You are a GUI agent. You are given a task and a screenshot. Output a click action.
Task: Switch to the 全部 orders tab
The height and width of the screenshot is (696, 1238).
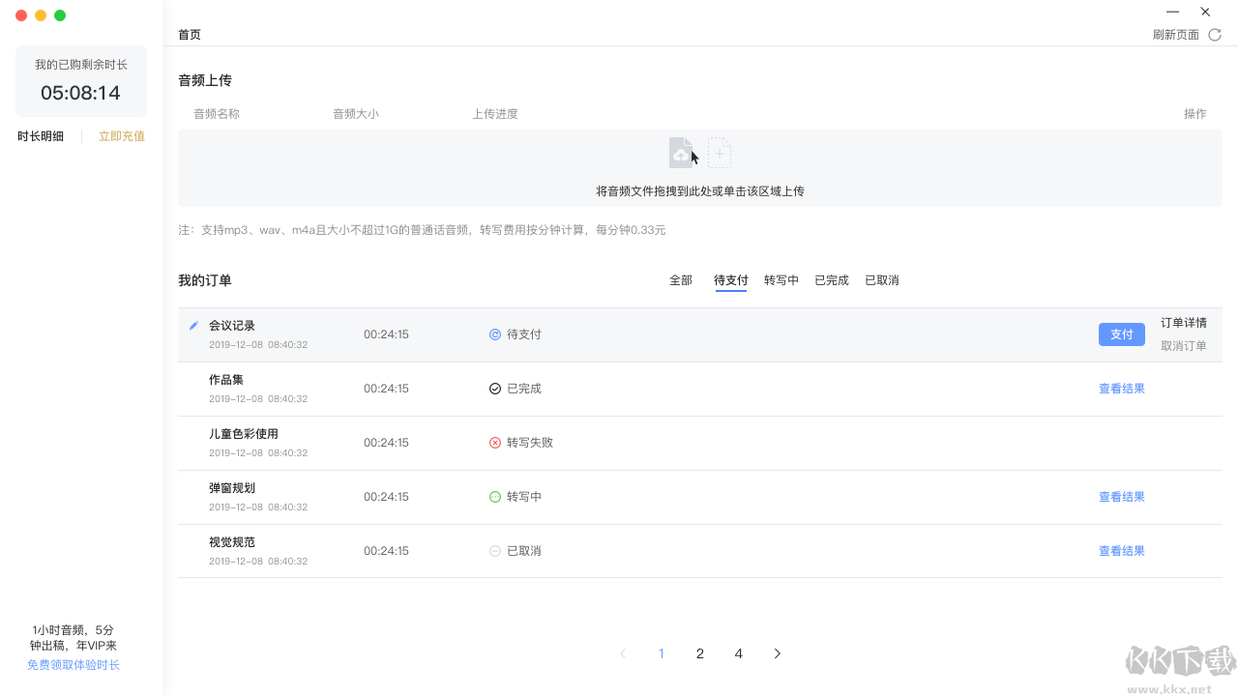tap(681, 279)
